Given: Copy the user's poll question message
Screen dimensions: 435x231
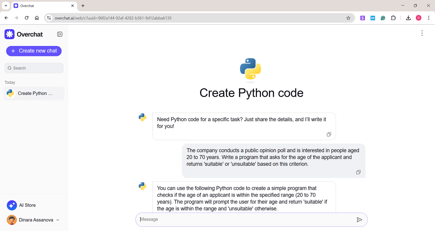Looking at the screenshot, I should click(x=358, y=172).
